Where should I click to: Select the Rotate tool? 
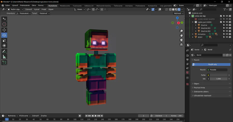coord(4,35)
